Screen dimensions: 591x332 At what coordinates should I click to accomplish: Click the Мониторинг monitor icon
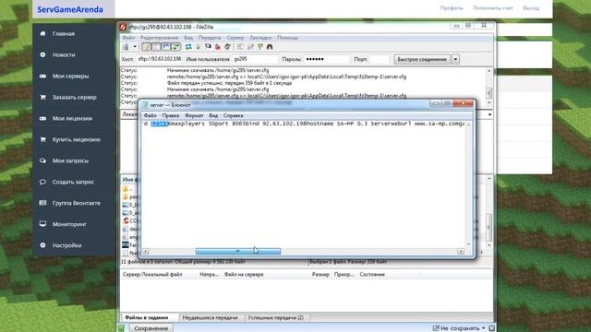43,224
